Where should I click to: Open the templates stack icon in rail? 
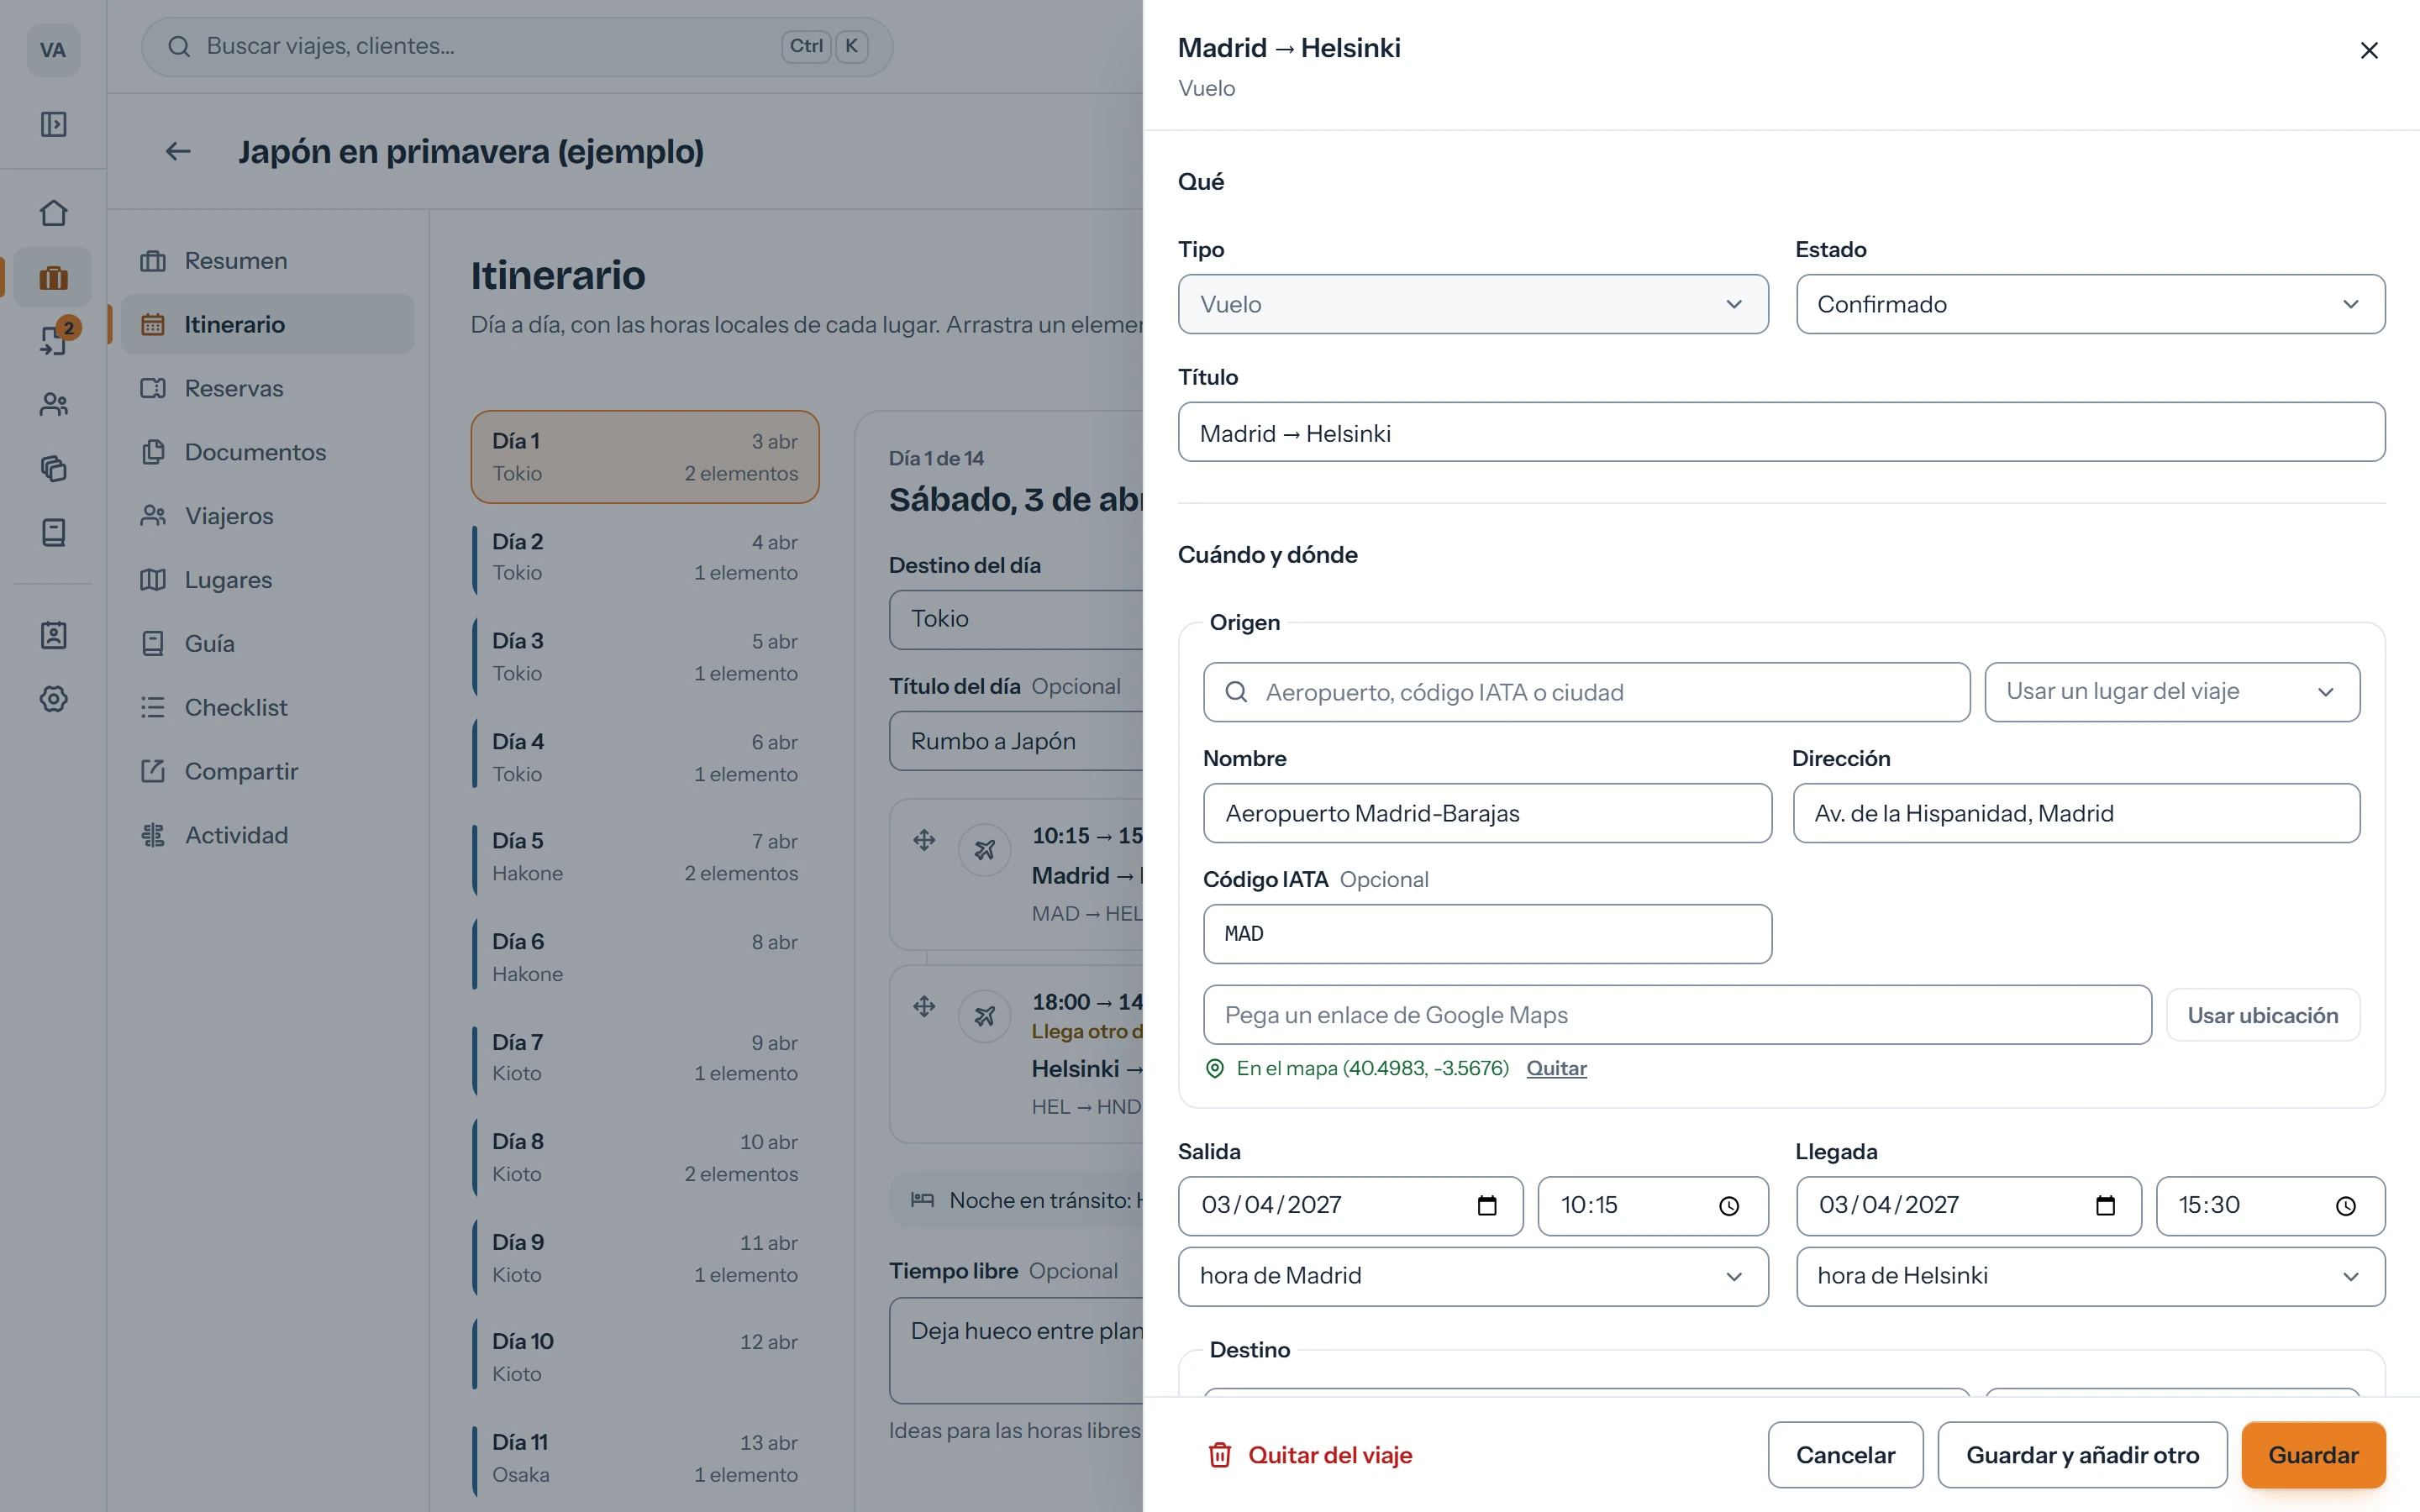pyautogui.click(x=53, y=468)
